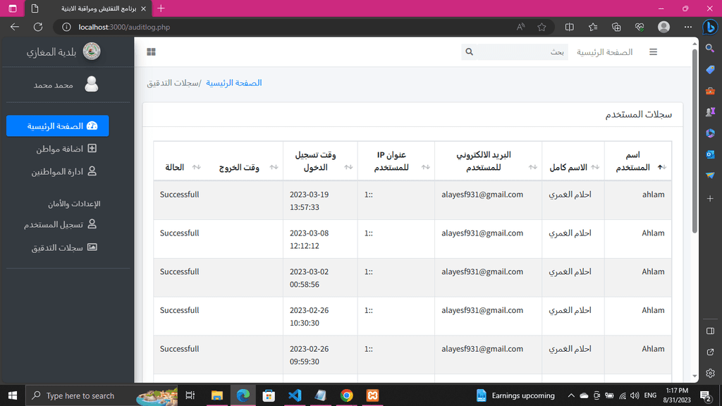Viewport: 722px width, 406px height.
Task: Open Windows Start menu
Action: pos(13,395)
